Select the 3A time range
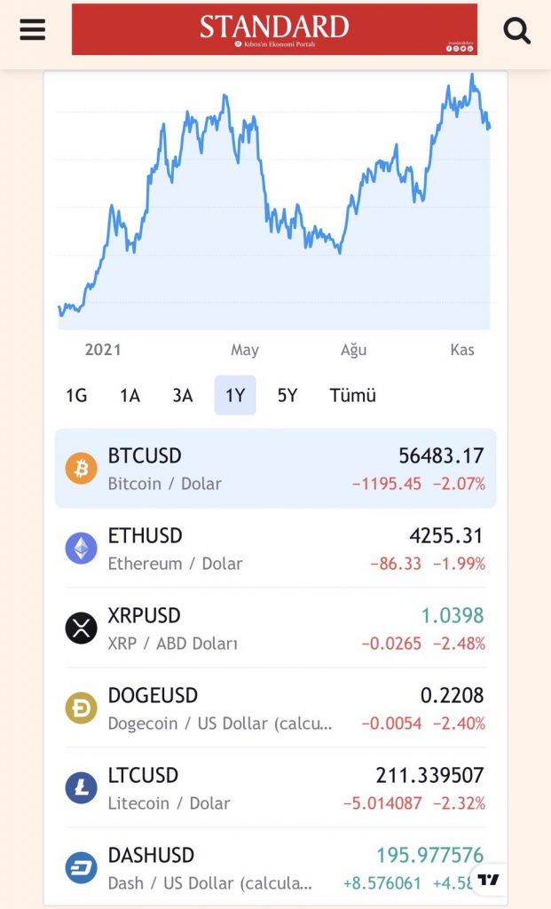 click(182, 395)
